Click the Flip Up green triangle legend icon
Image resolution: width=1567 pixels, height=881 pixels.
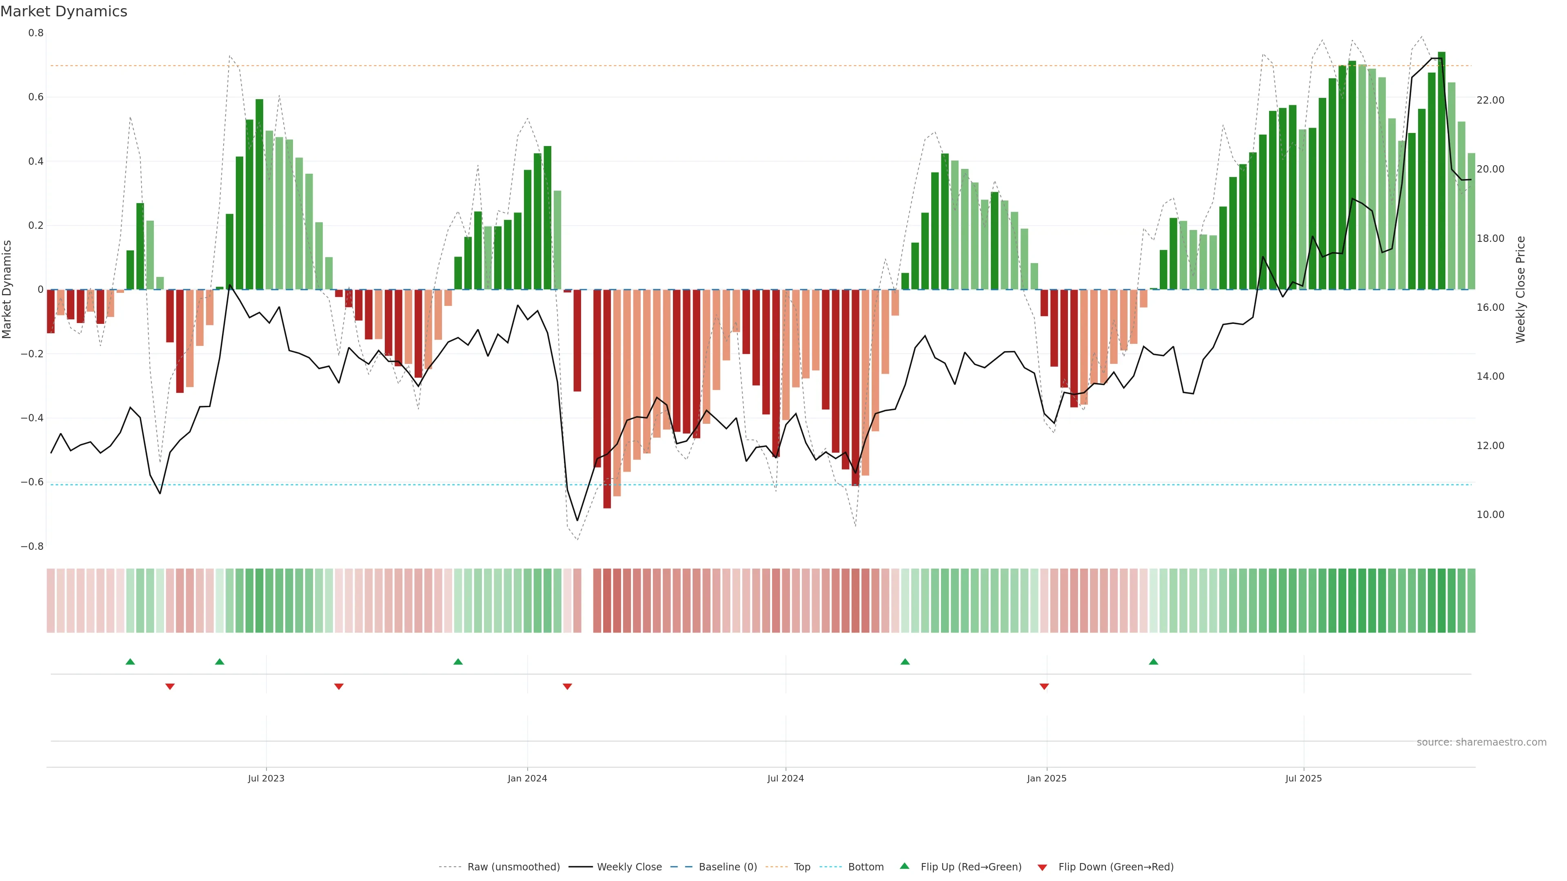point(905,866)
